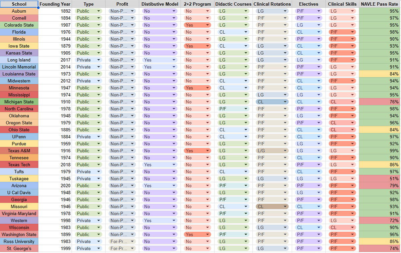
Task: Open Washington State's 2+2 Program dropdown
Action: click(208, 234)
